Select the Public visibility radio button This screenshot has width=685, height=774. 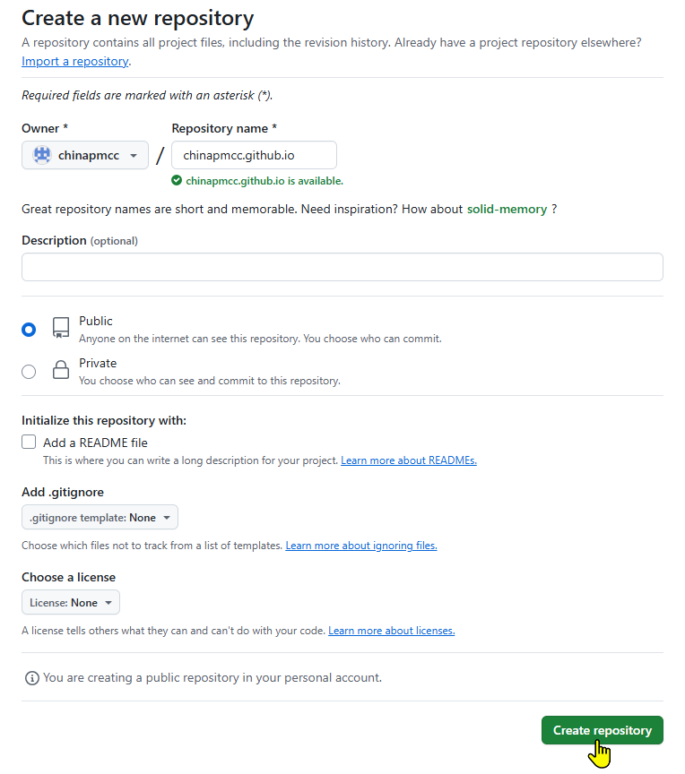click(29, 329)
